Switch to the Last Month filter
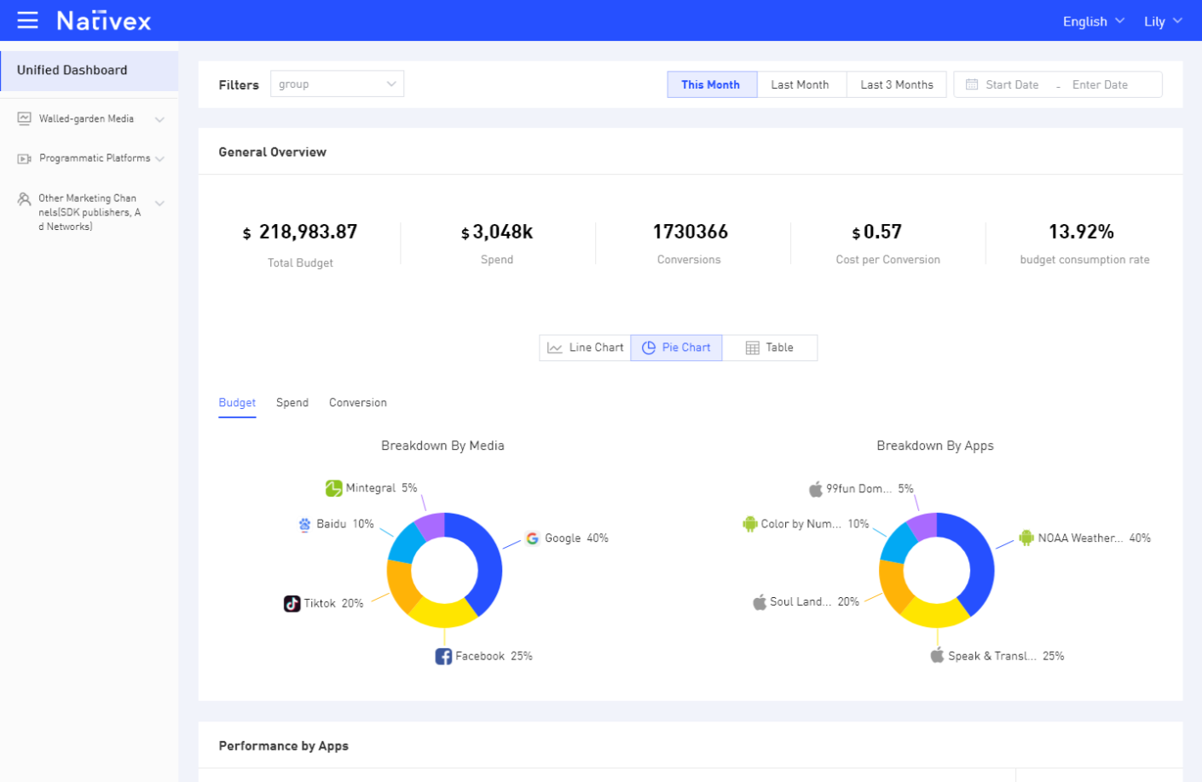 coord(800,84)
